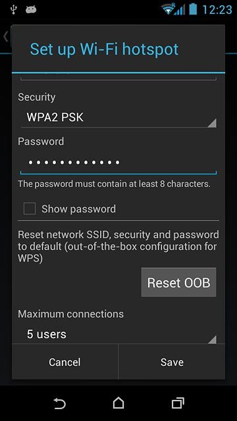Tap the Home navigation icon
Screen dimensions: 237x421
118,403
